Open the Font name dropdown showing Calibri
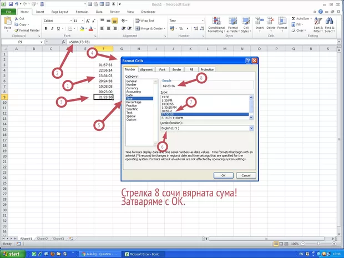This screenshot has height=258, width=344. pyautogui.click(x=71, y=21)
